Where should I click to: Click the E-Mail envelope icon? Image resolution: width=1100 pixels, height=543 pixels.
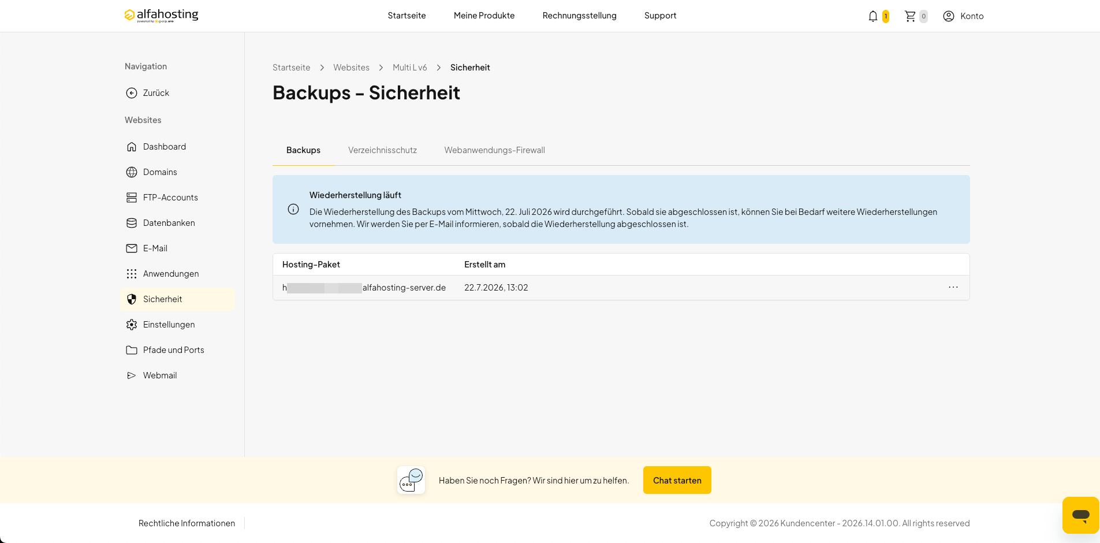[132, 248]
